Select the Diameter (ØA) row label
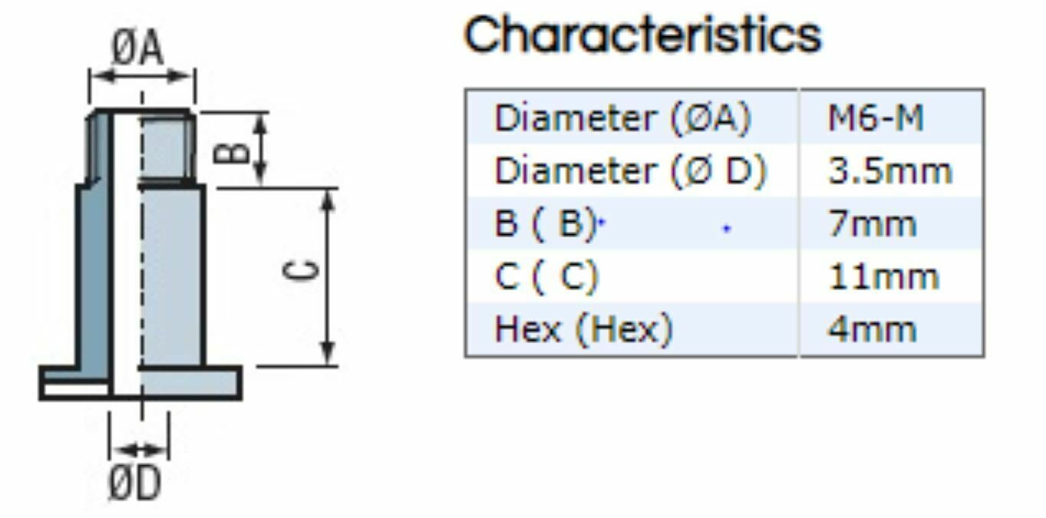This screenshot has width=1046, height=518. click(622, 119)
